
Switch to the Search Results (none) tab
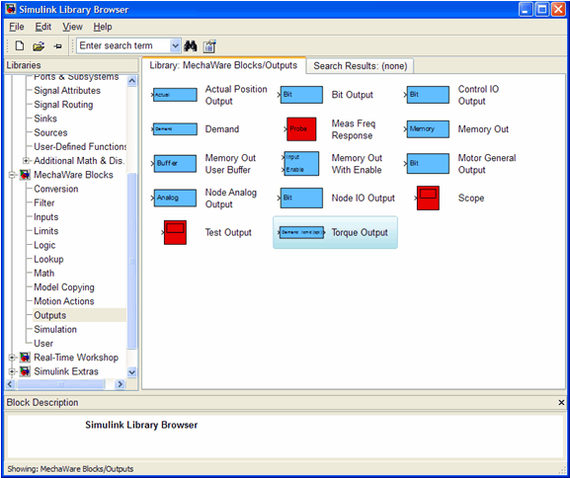[x=360, y=66]
